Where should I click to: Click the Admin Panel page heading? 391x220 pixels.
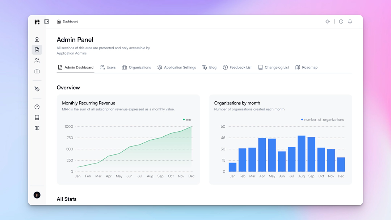point(75,39)
